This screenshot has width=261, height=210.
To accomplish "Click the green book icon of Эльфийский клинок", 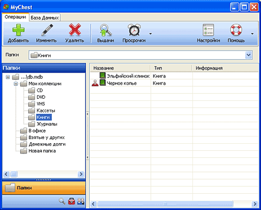I will pyautogui.click(x=103, y=75).
